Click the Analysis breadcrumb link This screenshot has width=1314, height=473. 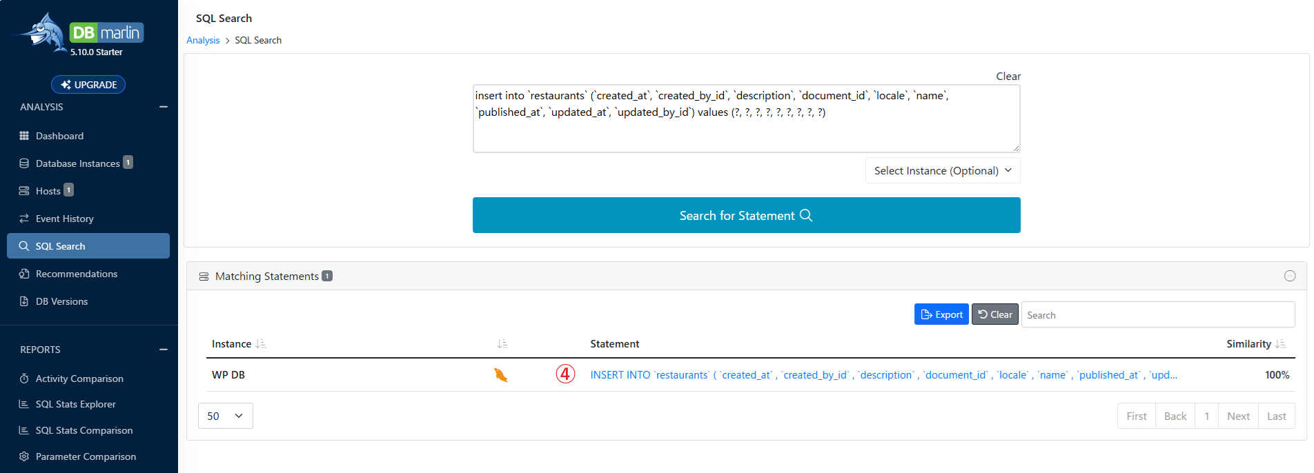click(203, 40)
